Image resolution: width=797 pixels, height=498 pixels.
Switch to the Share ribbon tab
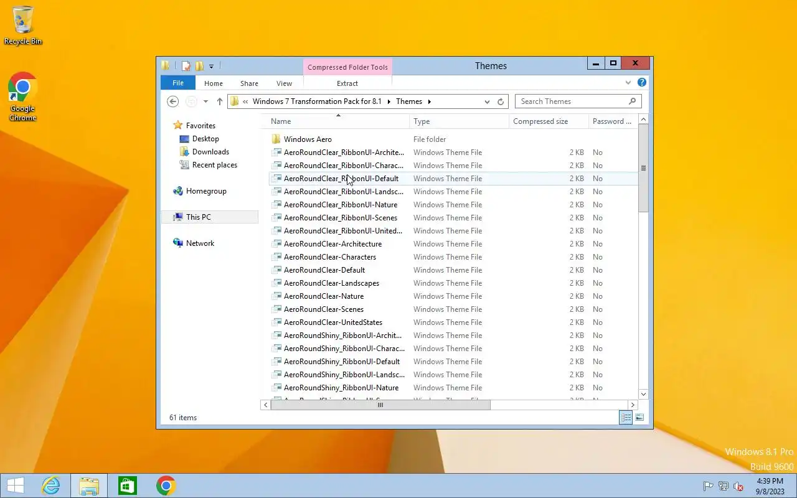tap(249, 83)
